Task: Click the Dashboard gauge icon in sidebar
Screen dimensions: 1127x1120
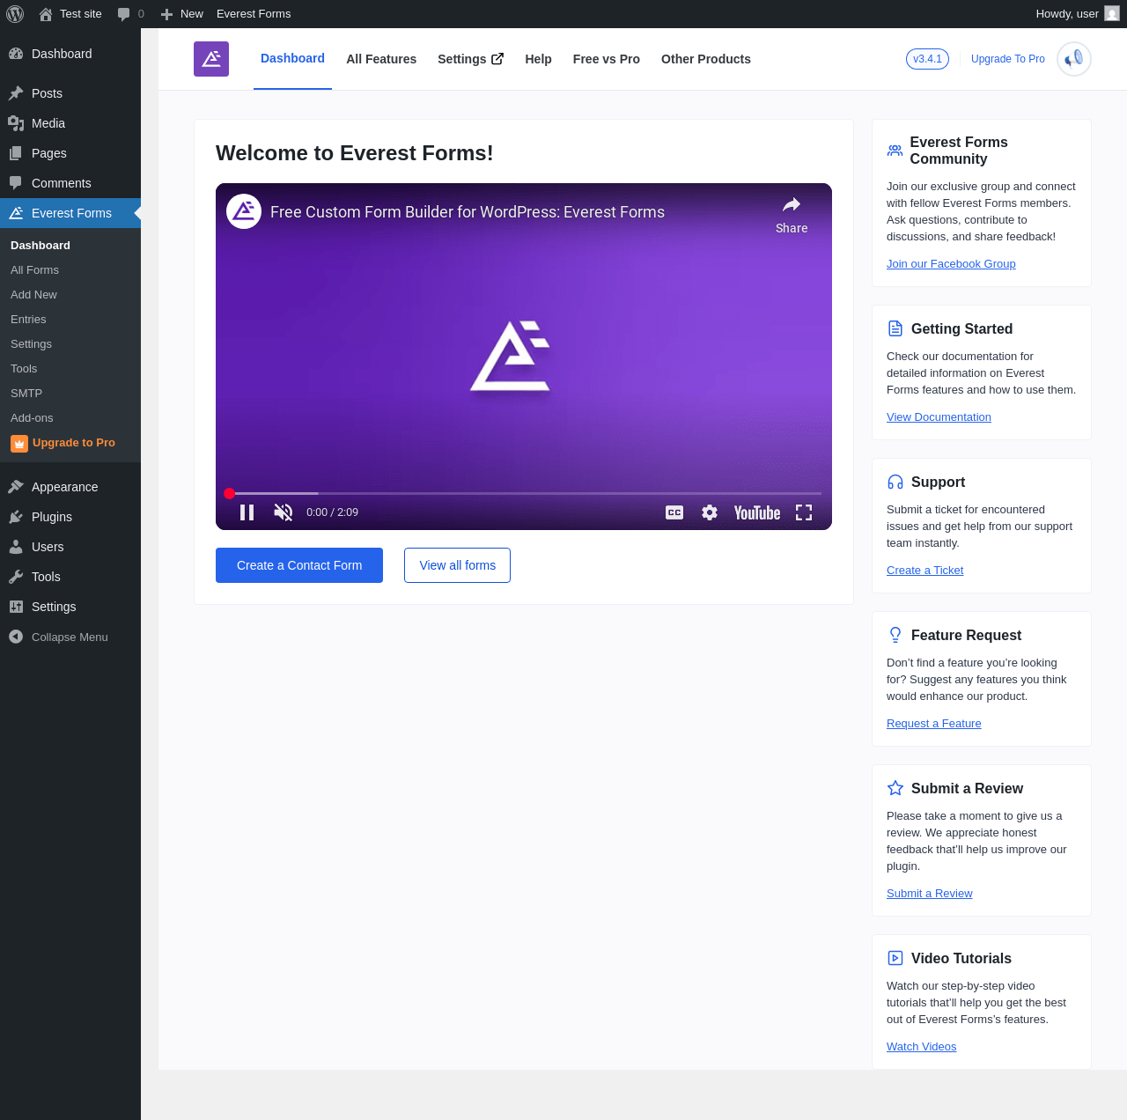Action: pyautogui.click(x=16, y=54)
